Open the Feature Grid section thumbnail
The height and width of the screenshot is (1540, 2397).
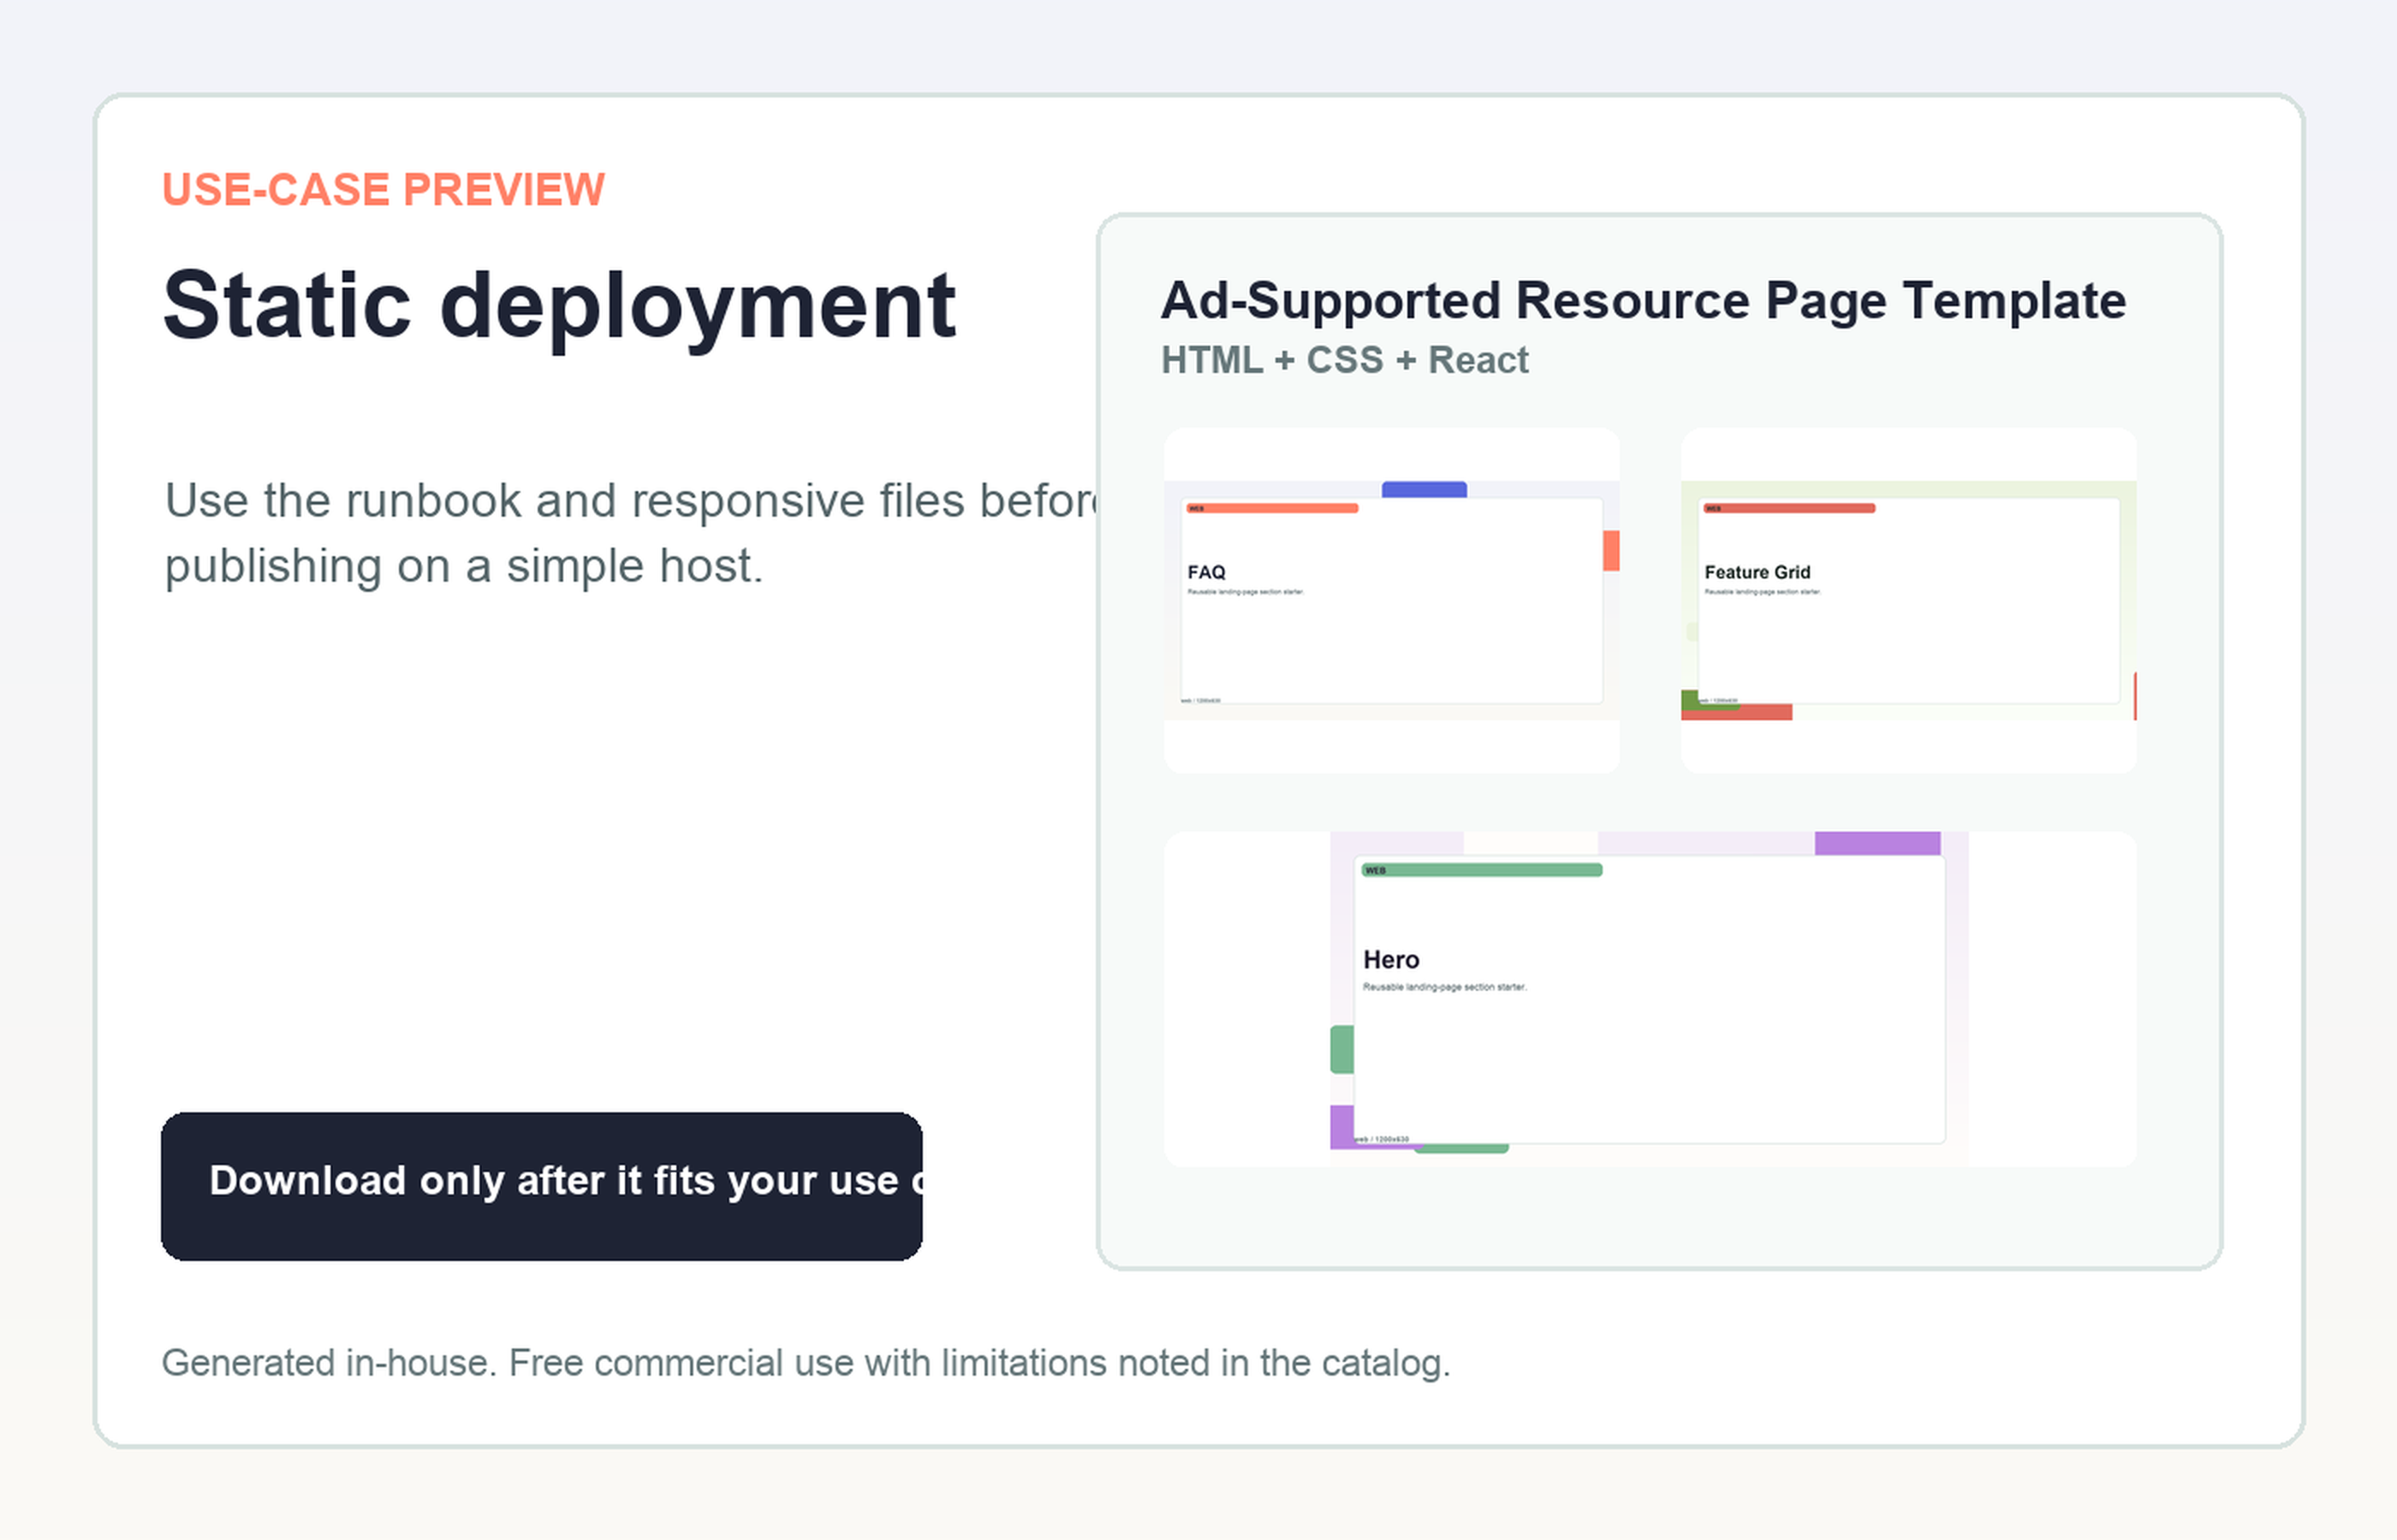coord(1909,600)
